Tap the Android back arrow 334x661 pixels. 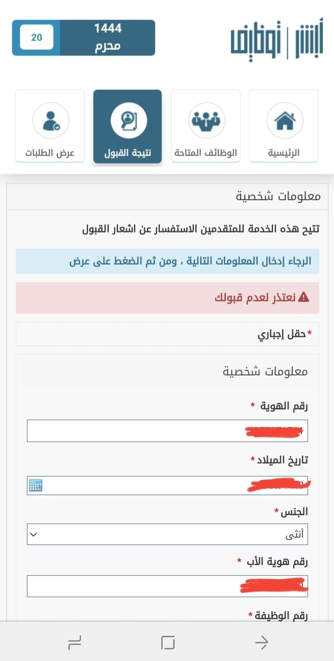262,643
